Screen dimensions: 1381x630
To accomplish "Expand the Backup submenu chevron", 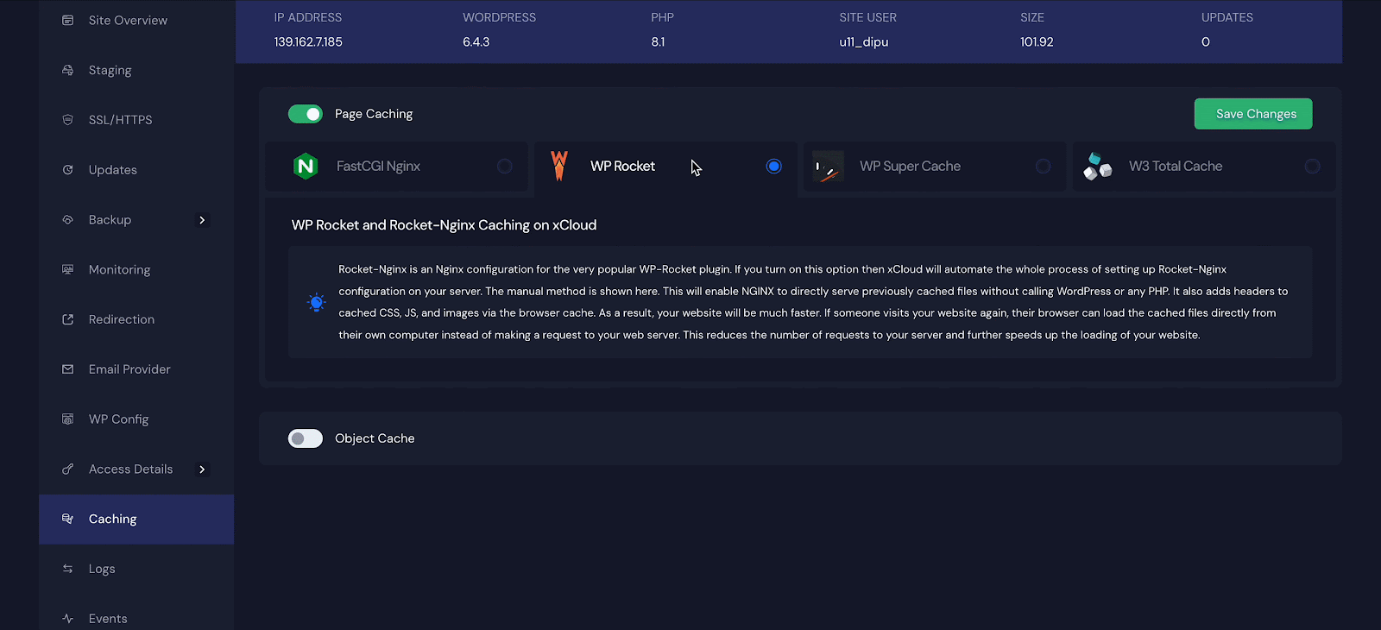I will click(202, 220).
